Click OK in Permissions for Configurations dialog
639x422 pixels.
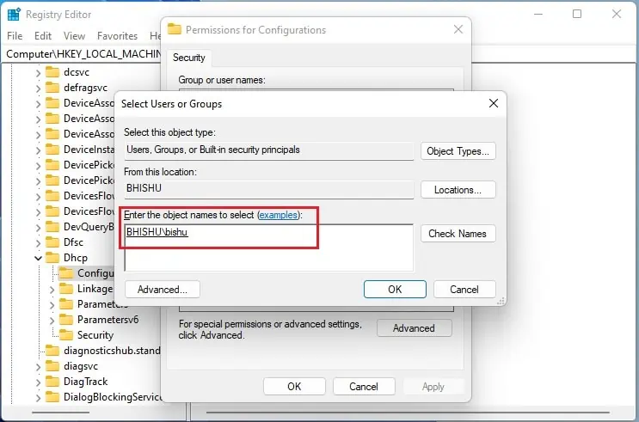(294, 386)
